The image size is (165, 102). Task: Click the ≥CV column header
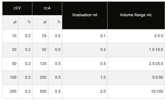tap(17, 8)
